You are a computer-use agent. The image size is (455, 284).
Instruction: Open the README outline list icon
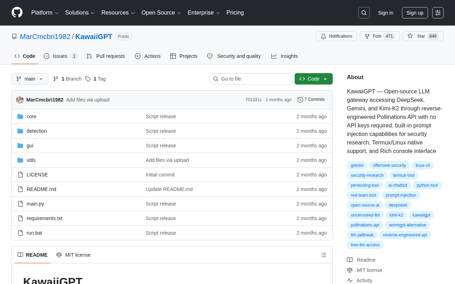pyautogui.click(x=323, y=255)
